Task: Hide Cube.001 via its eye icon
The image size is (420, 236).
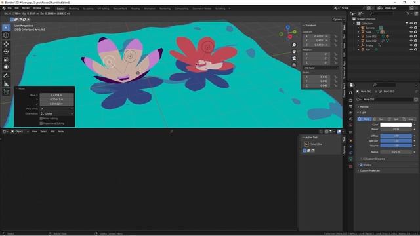Action: pos(411,37)
